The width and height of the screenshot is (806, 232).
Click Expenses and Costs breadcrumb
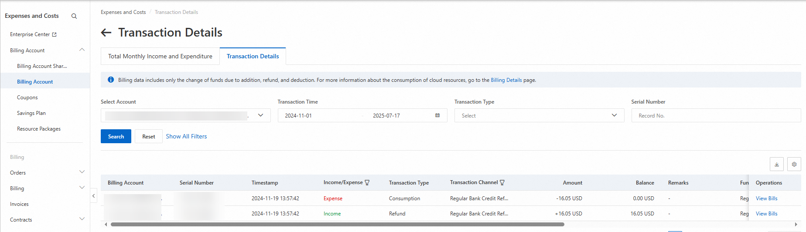pyautogui.click(x=123, y=12)
